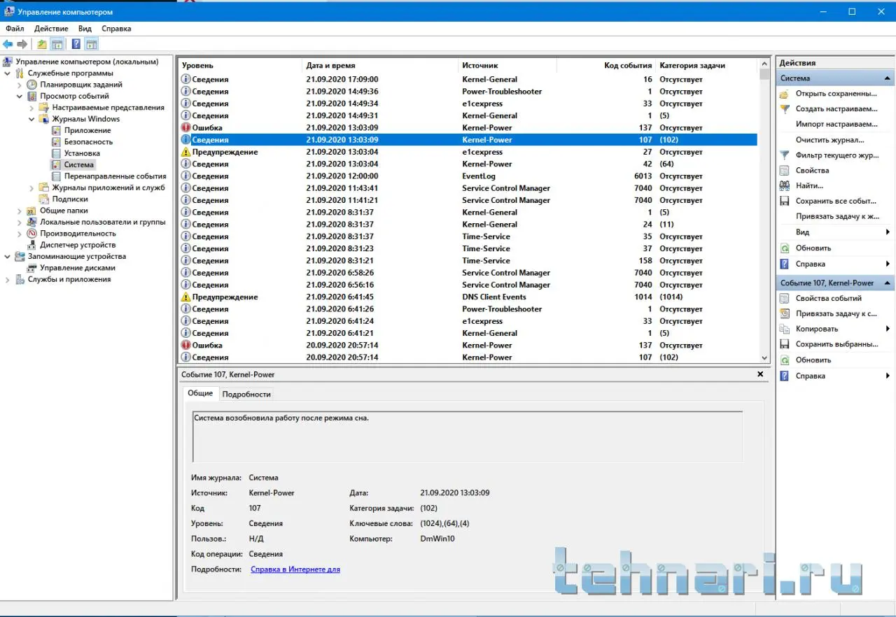Click the Производительность icon in the tree
Viewport: 896px width, 617px height.
(x=32, y=234)
